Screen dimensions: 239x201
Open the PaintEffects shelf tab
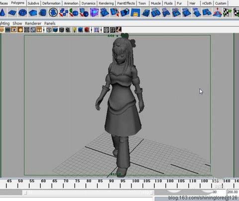click(x=126, y=3)
